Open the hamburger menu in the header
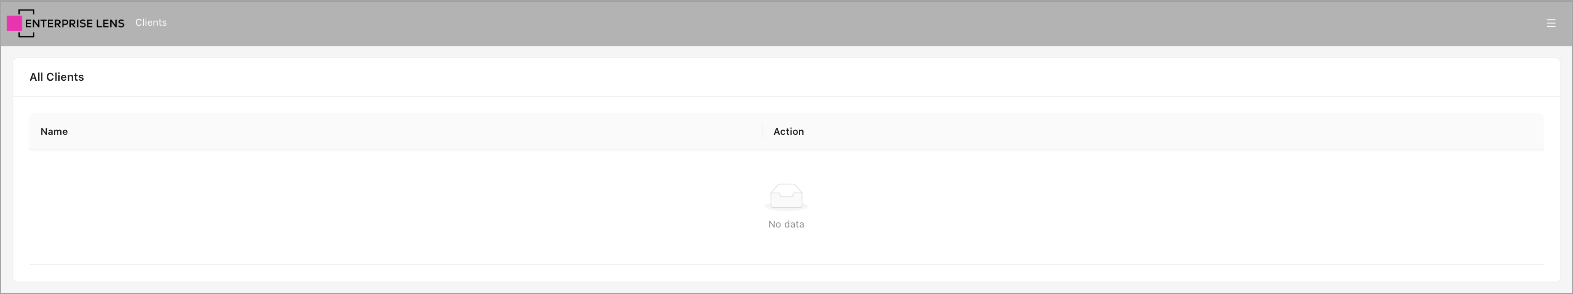 [1550, 23]
